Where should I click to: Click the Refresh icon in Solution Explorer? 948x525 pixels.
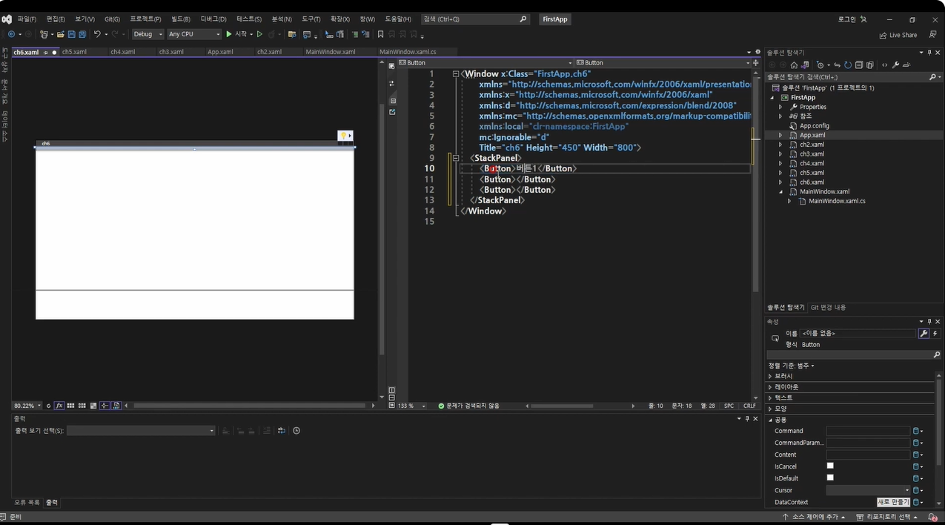[848, 65]
